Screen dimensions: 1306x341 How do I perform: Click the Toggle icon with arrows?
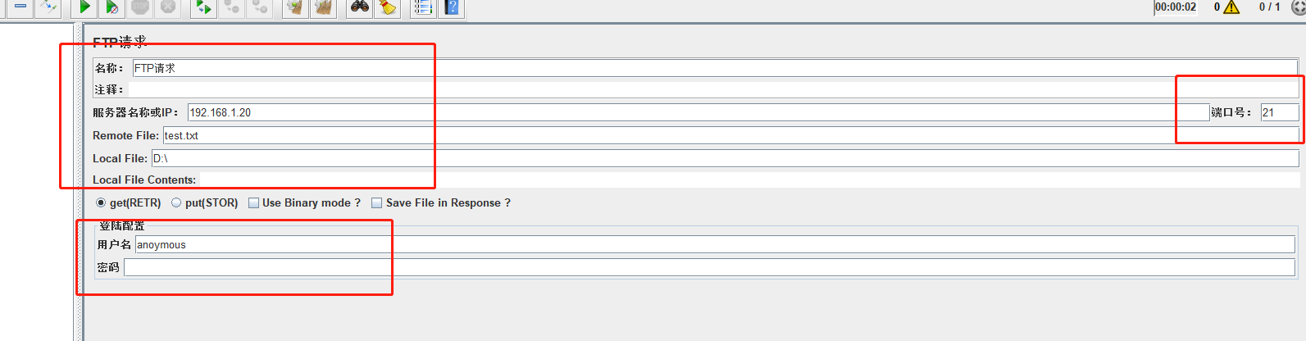(48, 7)
